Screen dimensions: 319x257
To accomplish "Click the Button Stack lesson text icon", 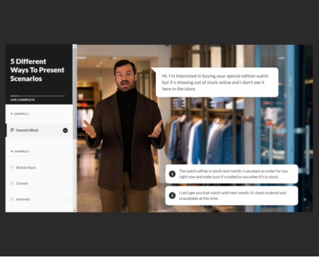I will click(x=13, y=168).
